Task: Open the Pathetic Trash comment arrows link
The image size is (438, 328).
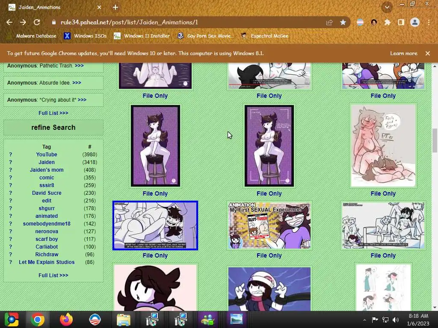Action: 79,65
